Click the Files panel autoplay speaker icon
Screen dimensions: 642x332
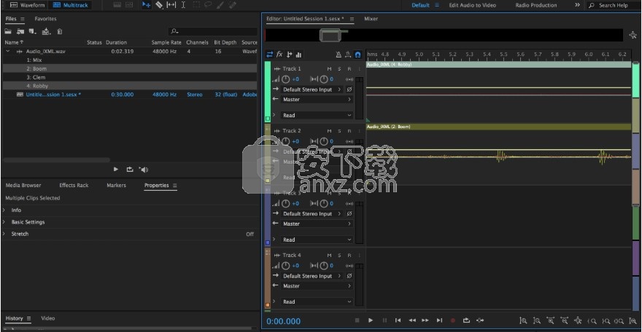pos(143,170)
